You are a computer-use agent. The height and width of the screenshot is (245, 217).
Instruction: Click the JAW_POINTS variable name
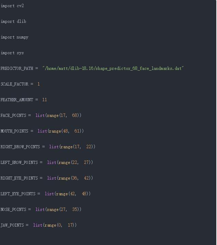[12, 225]
